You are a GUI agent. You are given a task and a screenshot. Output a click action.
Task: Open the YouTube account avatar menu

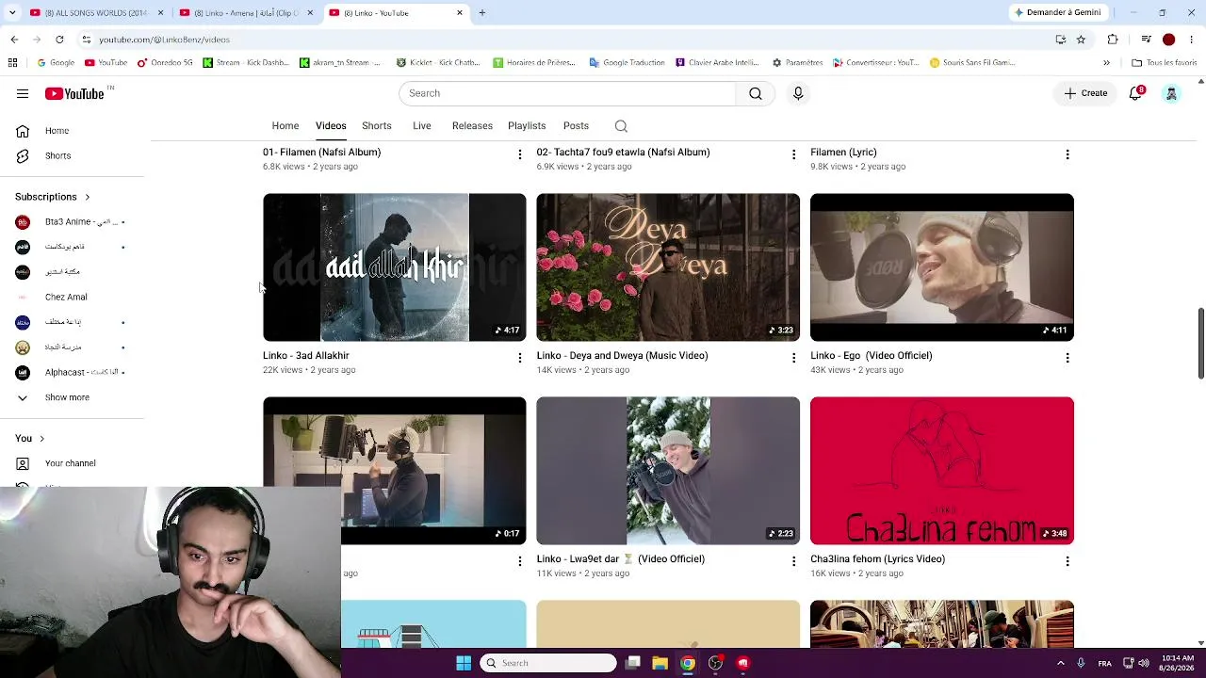tap(1171, 93)
